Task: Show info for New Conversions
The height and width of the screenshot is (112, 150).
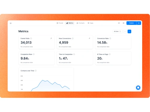Action: (x=73, y=39)
